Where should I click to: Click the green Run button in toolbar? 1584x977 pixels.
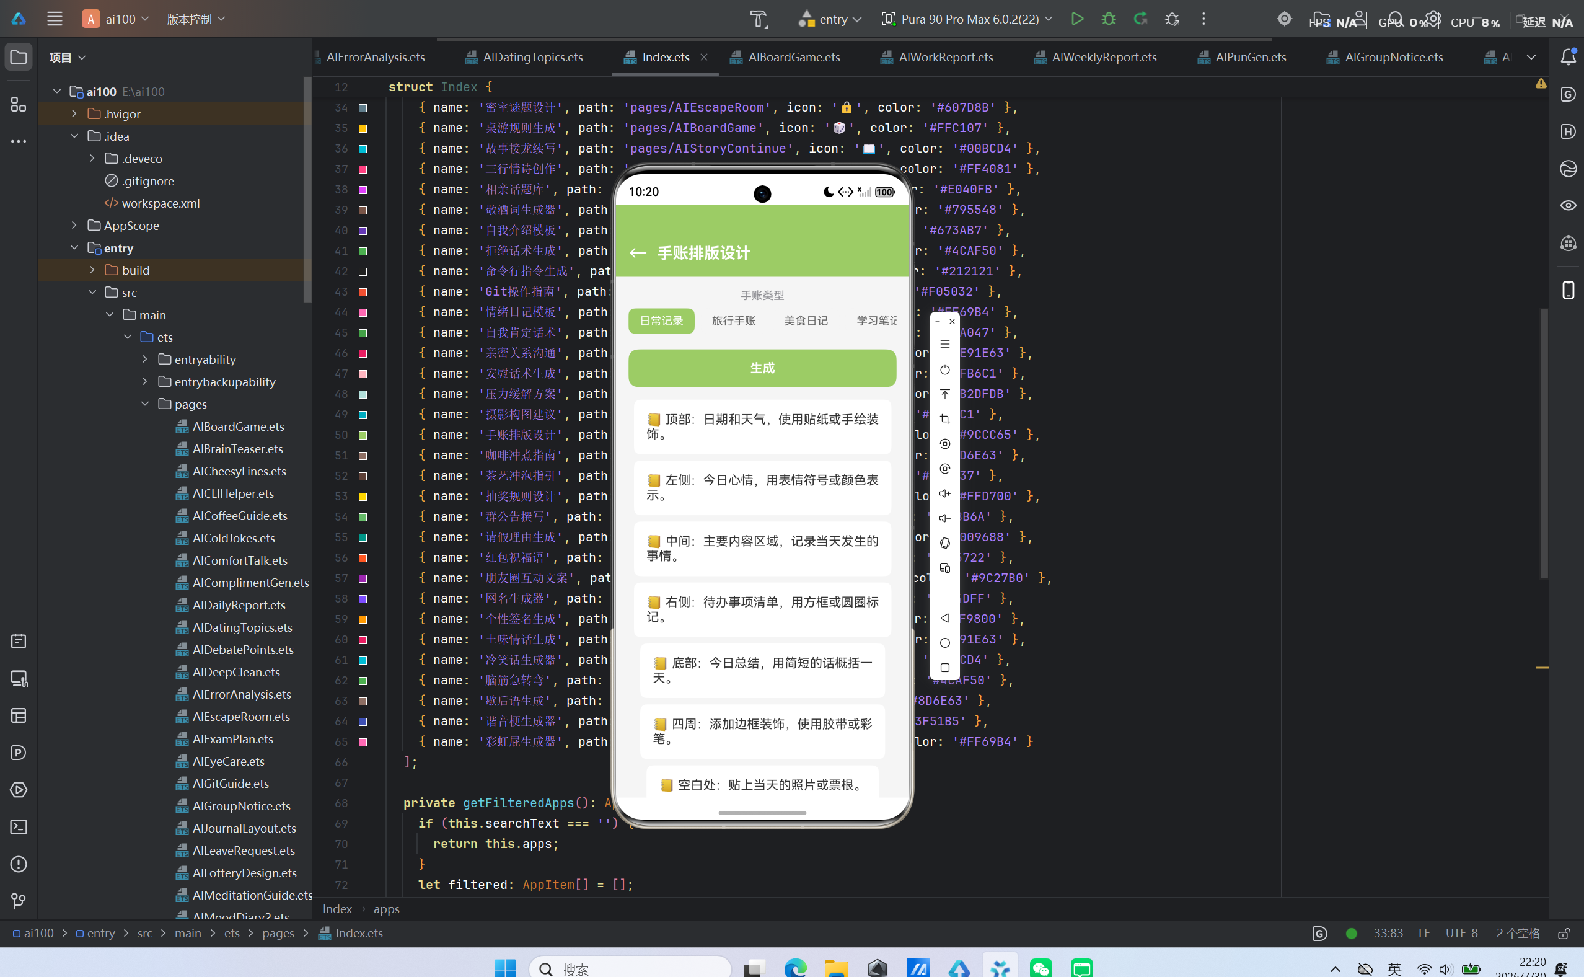[1077, 19]
